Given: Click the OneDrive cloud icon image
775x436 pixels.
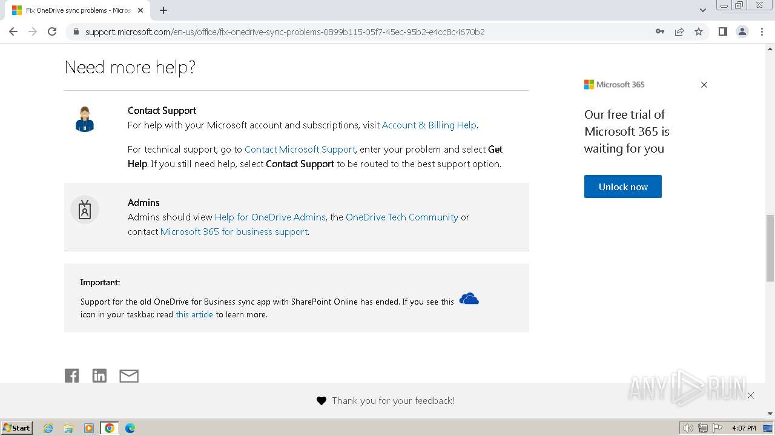Looking at the screenshot, I should coord(469,299).
